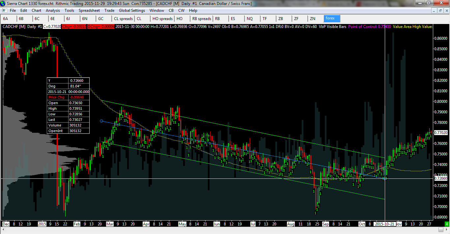This screenshot has width=450, height=234.
Task: Click the C=0.77020 last price value
Action: [x=52, y=27]
